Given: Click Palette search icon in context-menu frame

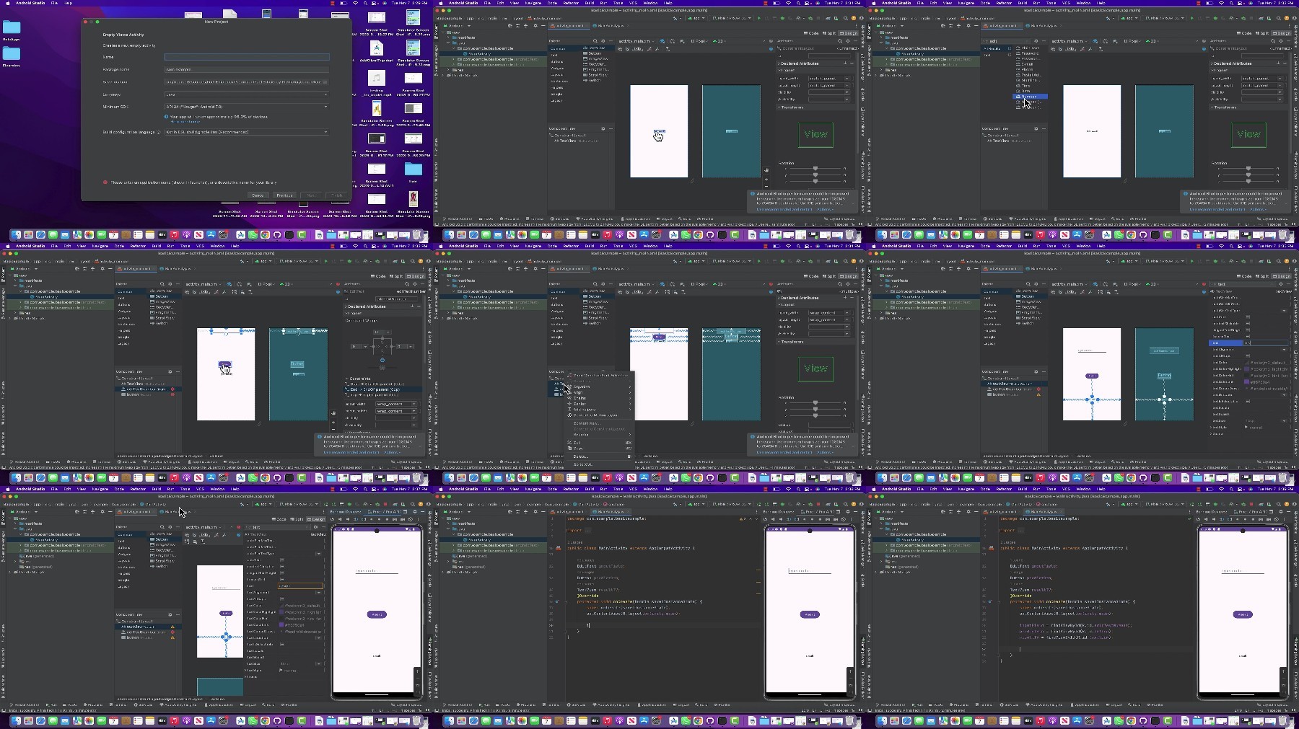Looking at the screenshot, I should [x=595, y=284].
